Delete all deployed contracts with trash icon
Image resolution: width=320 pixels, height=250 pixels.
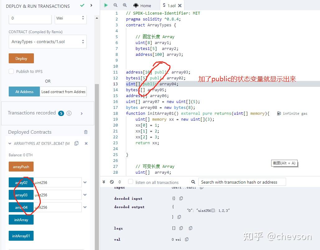pos(86,132)
